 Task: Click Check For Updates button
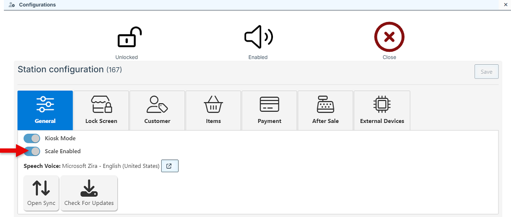[x=89, y=193]
